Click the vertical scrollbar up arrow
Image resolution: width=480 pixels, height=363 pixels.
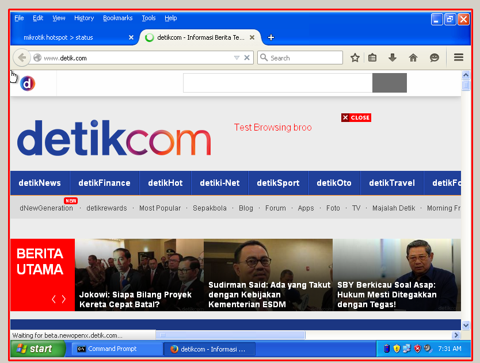[x=466, y=75]
